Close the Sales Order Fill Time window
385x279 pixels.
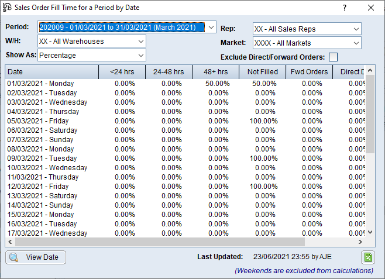pyautogui.click(x=371, y=8)
